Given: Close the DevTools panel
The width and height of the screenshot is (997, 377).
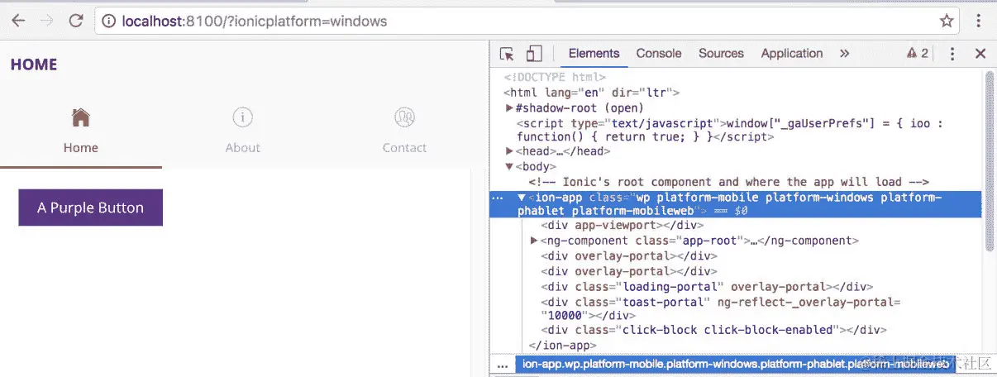Looking at the screenshot, I should tap(980, 54).
